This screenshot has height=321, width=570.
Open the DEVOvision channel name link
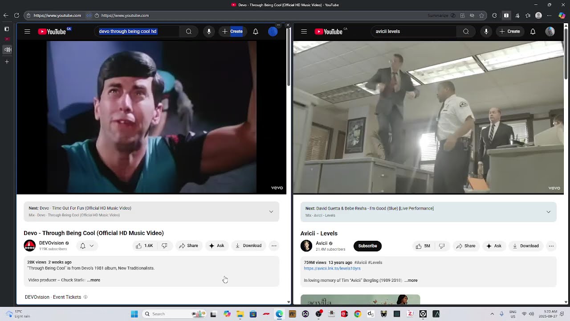[x=51, y=243]
